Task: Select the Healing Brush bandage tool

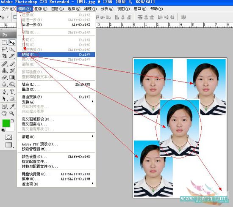Action: point(4,64)
